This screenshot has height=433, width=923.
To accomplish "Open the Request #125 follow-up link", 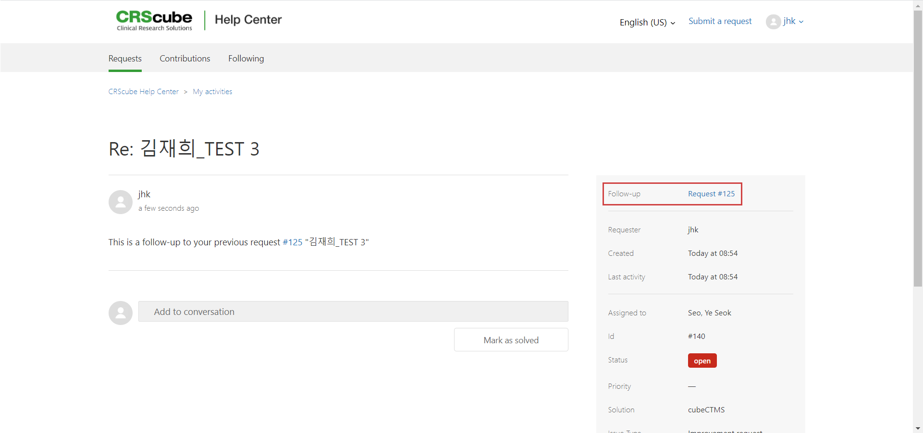I will click(711, 194).
